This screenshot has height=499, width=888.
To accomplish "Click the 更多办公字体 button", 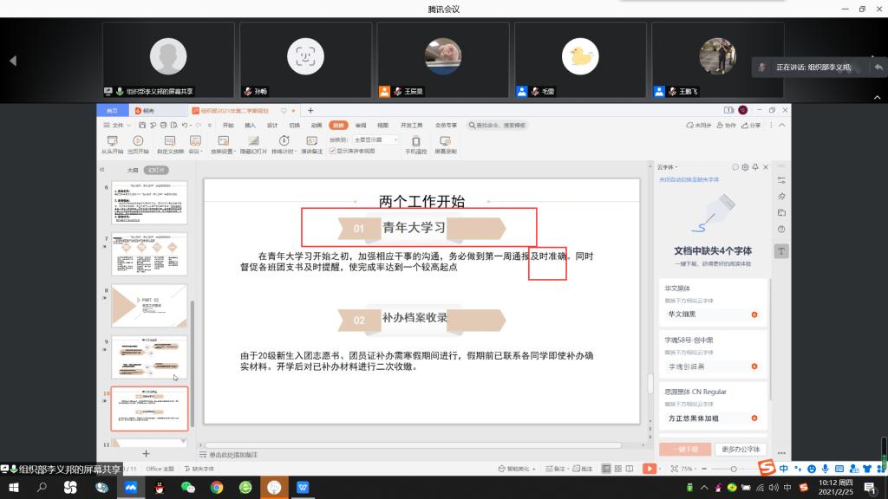I will 741,450.
